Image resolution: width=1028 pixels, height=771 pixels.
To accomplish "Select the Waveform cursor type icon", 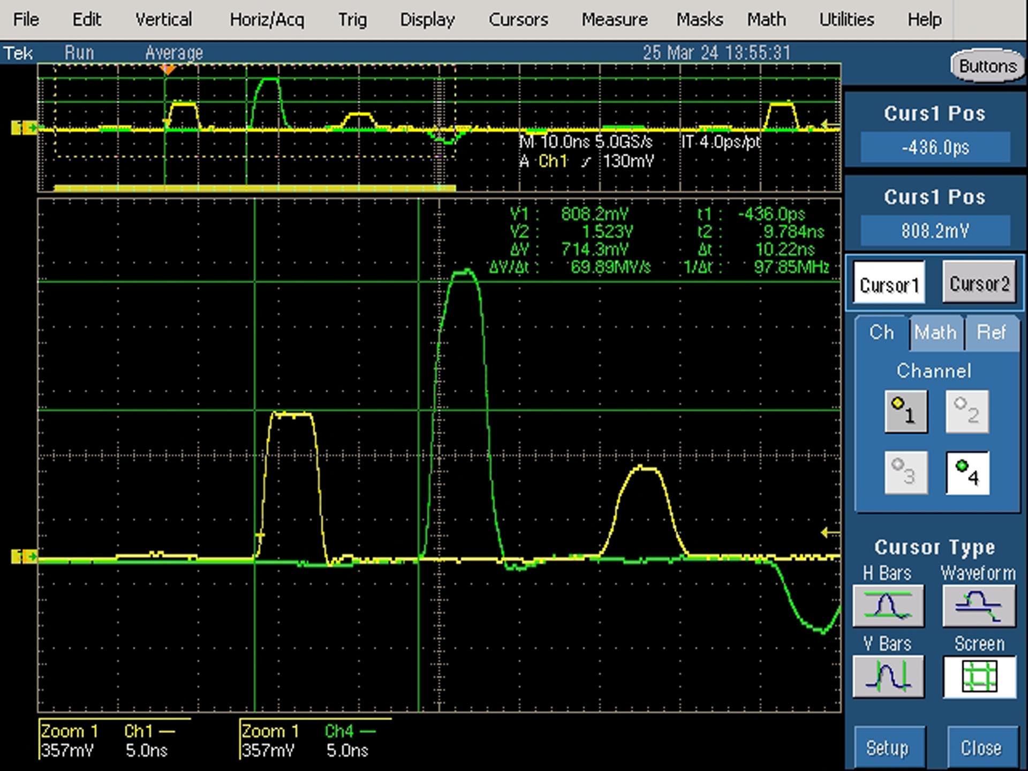I will pos(979,606).
